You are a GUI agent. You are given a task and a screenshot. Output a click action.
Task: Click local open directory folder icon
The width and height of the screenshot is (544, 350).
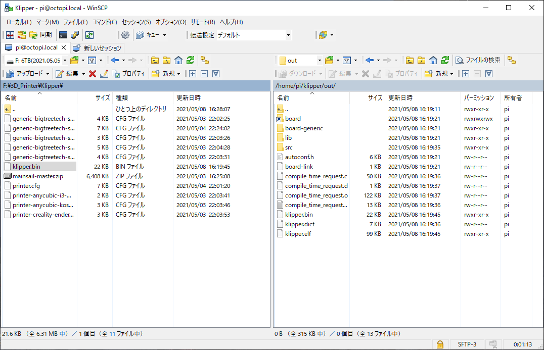[74, 61]
